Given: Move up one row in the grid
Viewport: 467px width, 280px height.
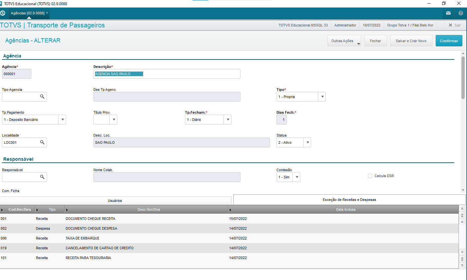Looking at the screenshot, I should coord(462,222).
